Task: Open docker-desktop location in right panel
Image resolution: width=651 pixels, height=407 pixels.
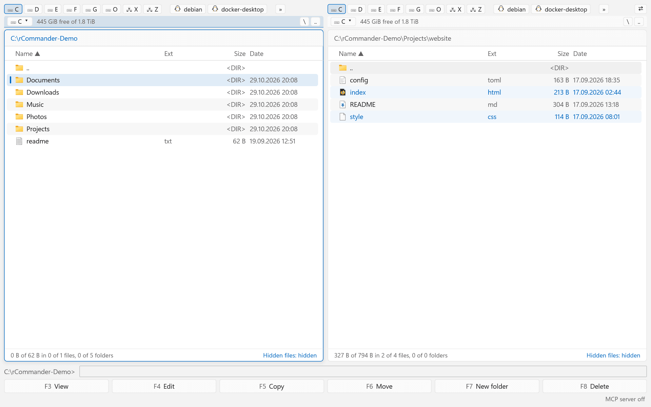Action: pos(561,9)
